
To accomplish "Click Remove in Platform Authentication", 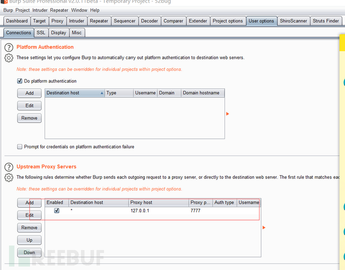I will [x=29, y=118].
